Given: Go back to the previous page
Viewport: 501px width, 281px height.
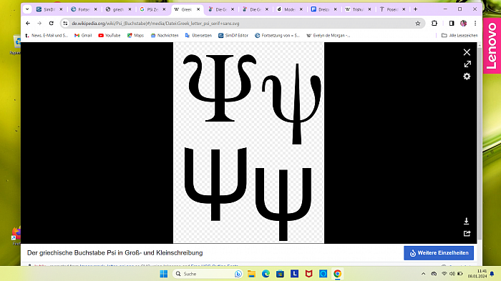Looking at the screenshot, I should tap(28, 24).
